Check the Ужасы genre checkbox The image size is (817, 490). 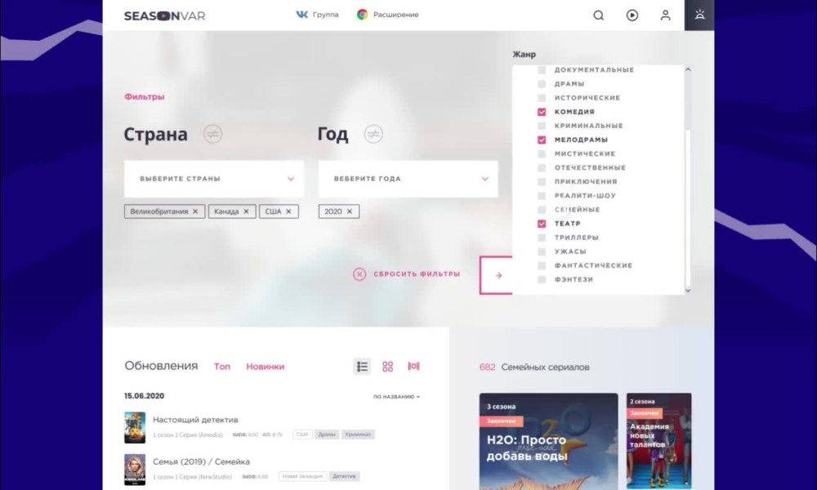[x=542, y=252]
